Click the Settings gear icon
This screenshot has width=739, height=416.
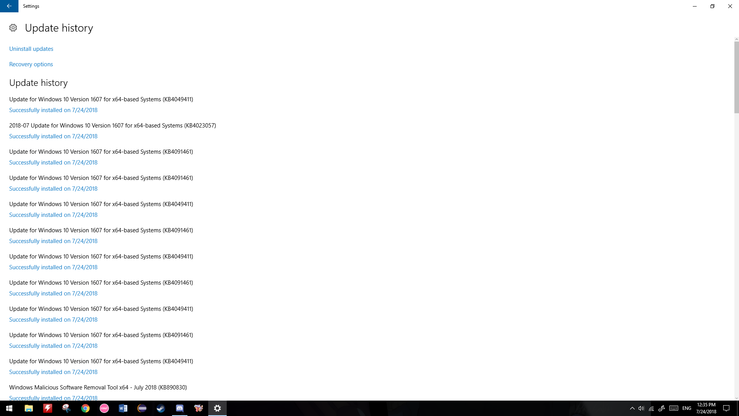tap(13, 27)
